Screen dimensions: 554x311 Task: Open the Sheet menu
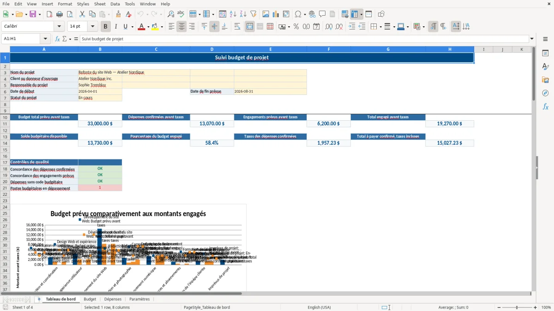click(100, 4)
